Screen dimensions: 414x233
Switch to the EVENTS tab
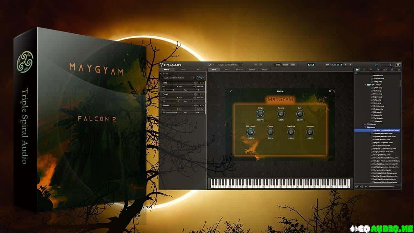pos(252,70)
